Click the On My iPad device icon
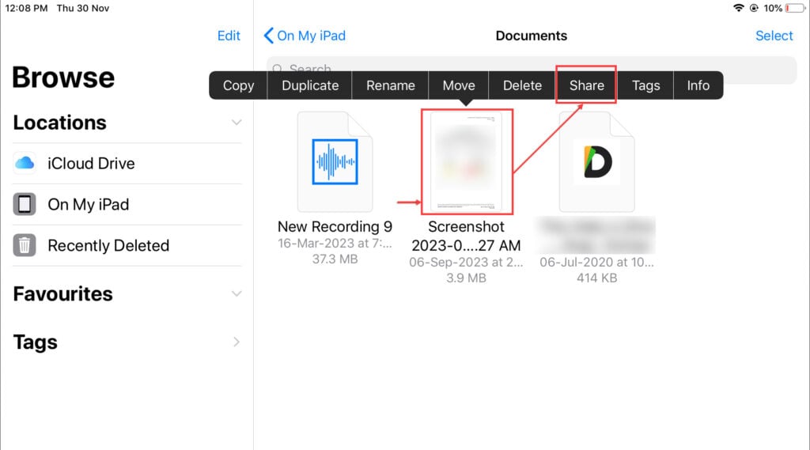 pyautogui.click(x=25, y=204)
